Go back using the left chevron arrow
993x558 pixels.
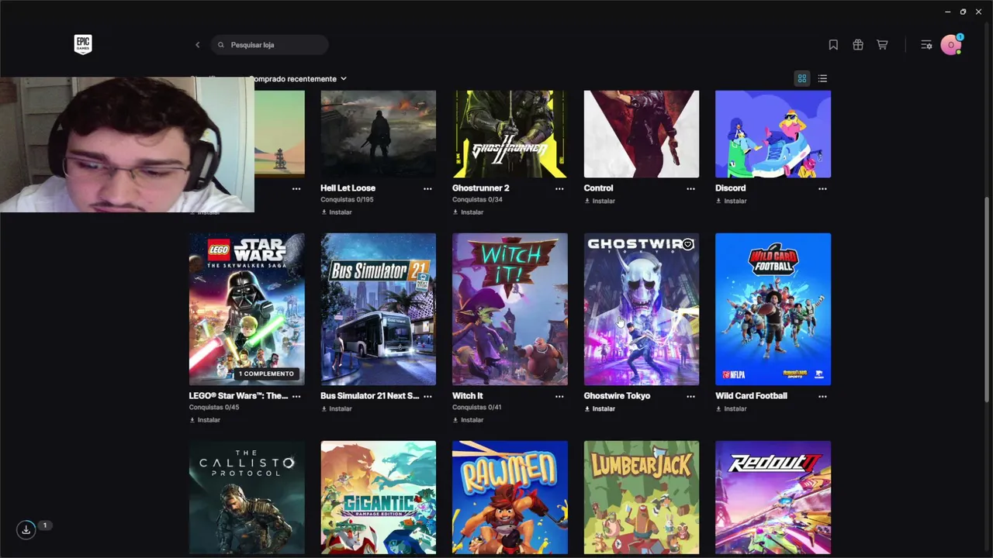click(x=198, y=45)
